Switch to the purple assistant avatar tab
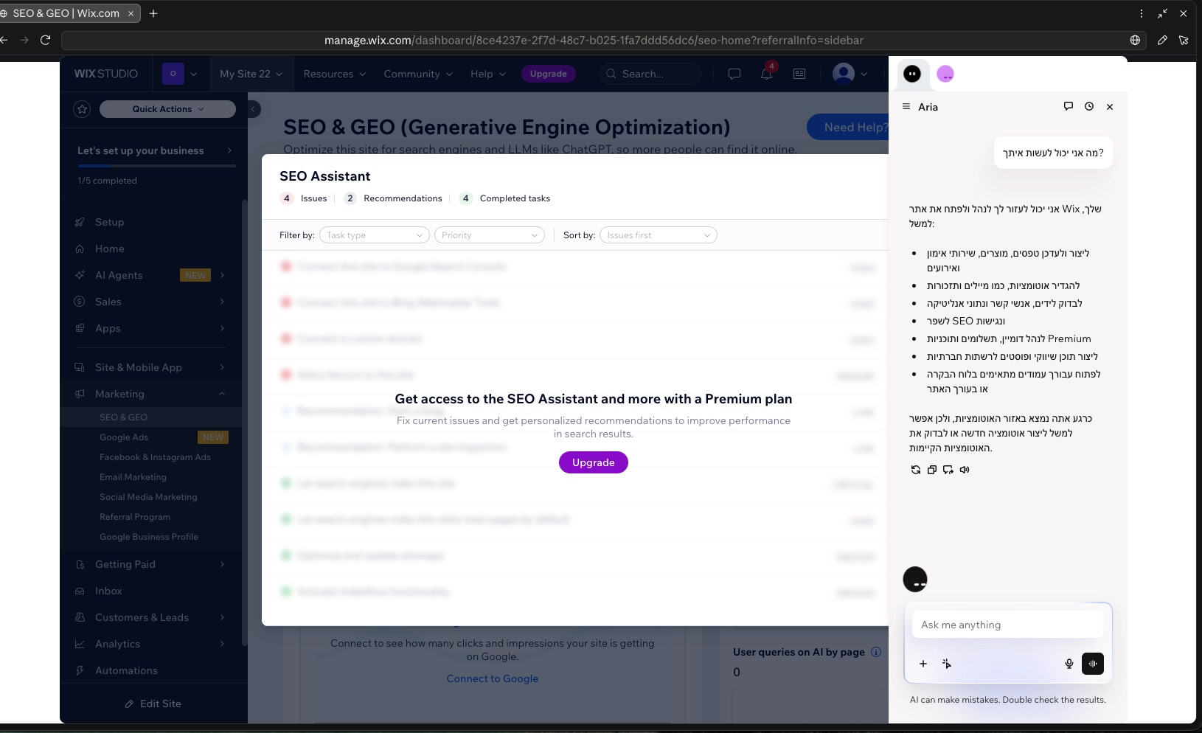1202x733 pixels. pyautogui.click(x=945, y=74)
